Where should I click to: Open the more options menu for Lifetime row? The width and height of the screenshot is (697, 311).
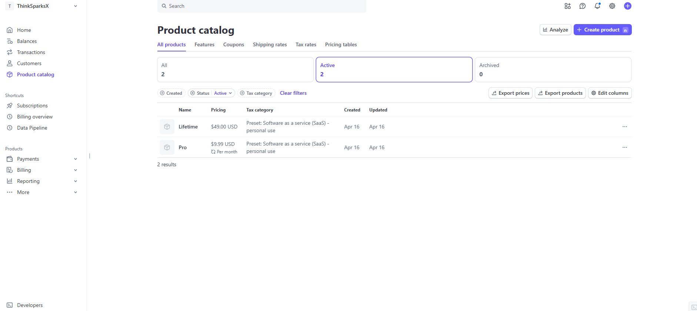625,127
